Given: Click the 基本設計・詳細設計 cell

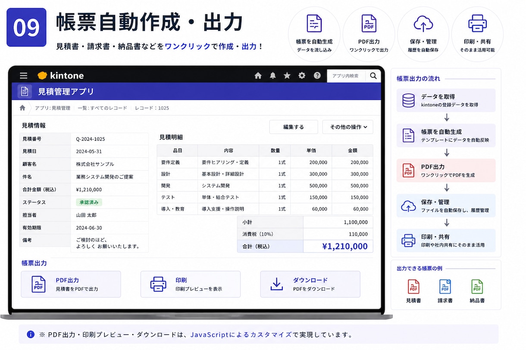Looking at the screenshot, I should click(229, 174).
